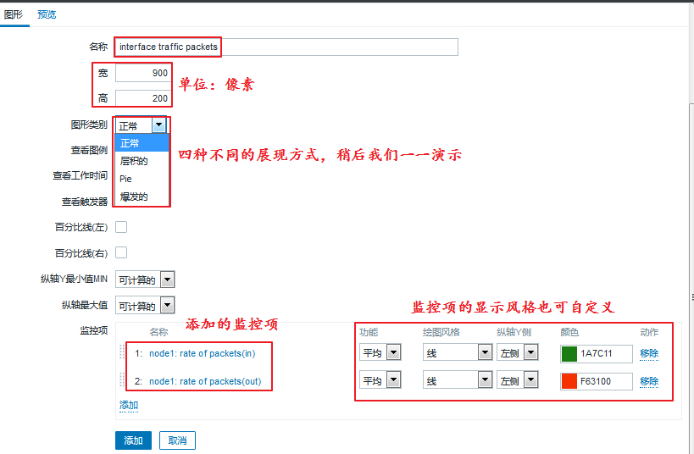Select 层积的 in the graph type list
The image size is (694, 454).
coord(142,161)
